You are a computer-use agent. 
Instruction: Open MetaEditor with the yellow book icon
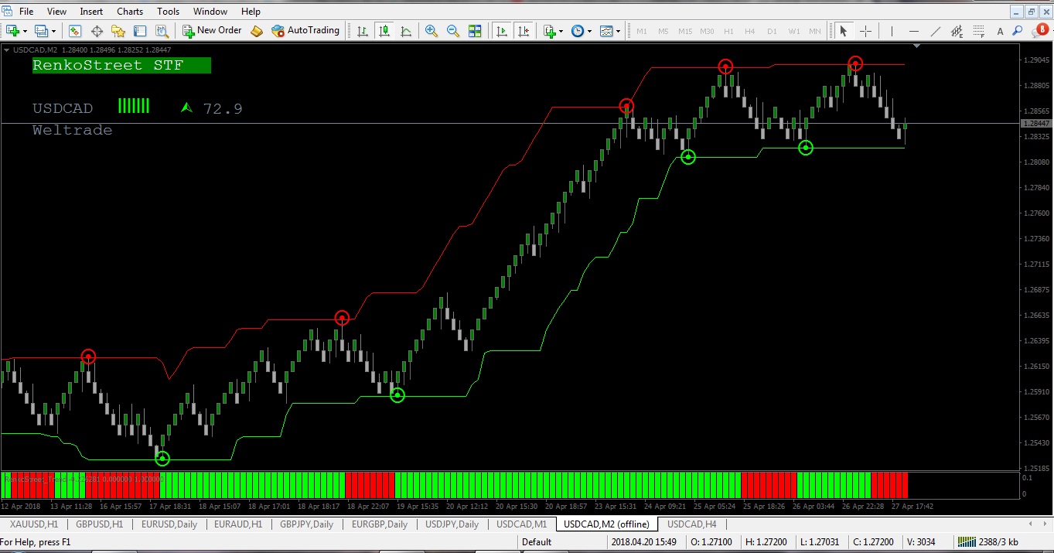click(257, 31)
